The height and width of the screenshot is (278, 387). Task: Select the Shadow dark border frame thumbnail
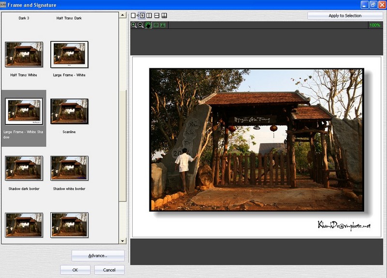tap(24, 168)
